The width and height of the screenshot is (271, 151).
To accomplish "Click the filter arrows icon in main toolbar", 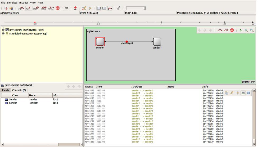I will [x=90, y=8].
